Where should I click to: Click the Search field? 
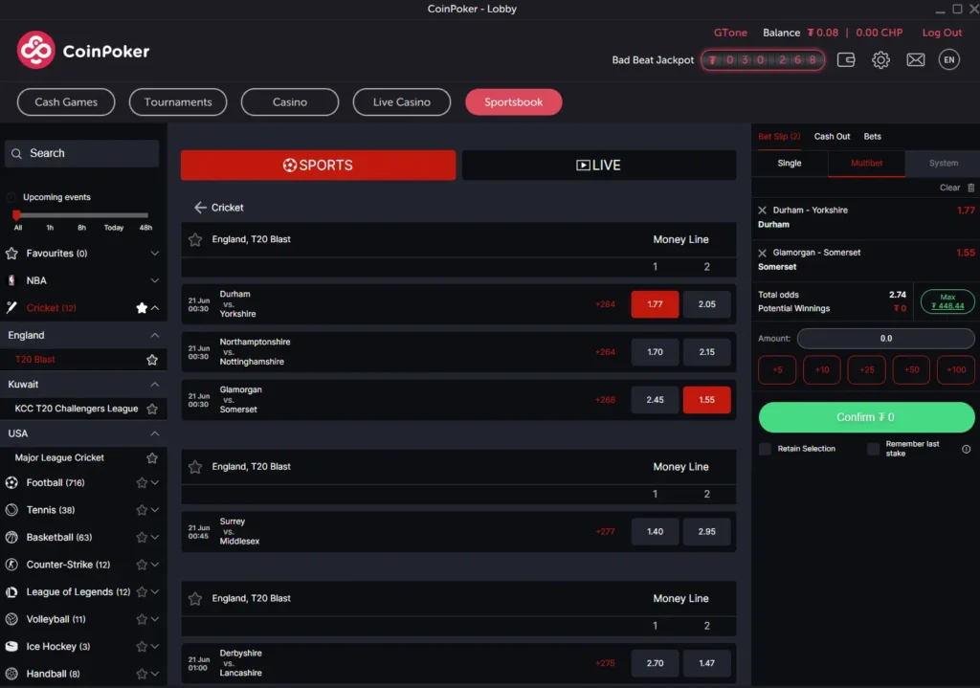[82, 154]
